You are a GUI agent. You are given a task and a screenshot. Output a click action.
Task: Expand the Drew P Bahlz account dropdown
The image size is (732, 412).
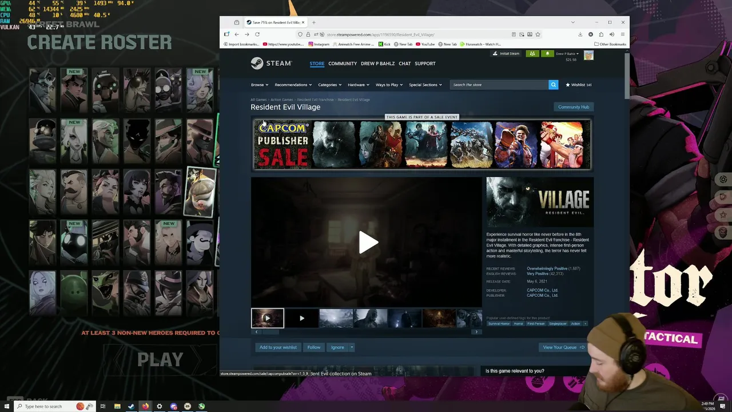[x=567, y=54]
